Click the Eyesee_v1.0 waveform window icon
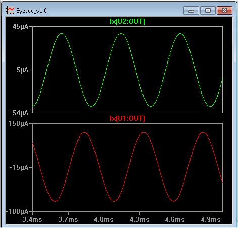 (10, 10)
